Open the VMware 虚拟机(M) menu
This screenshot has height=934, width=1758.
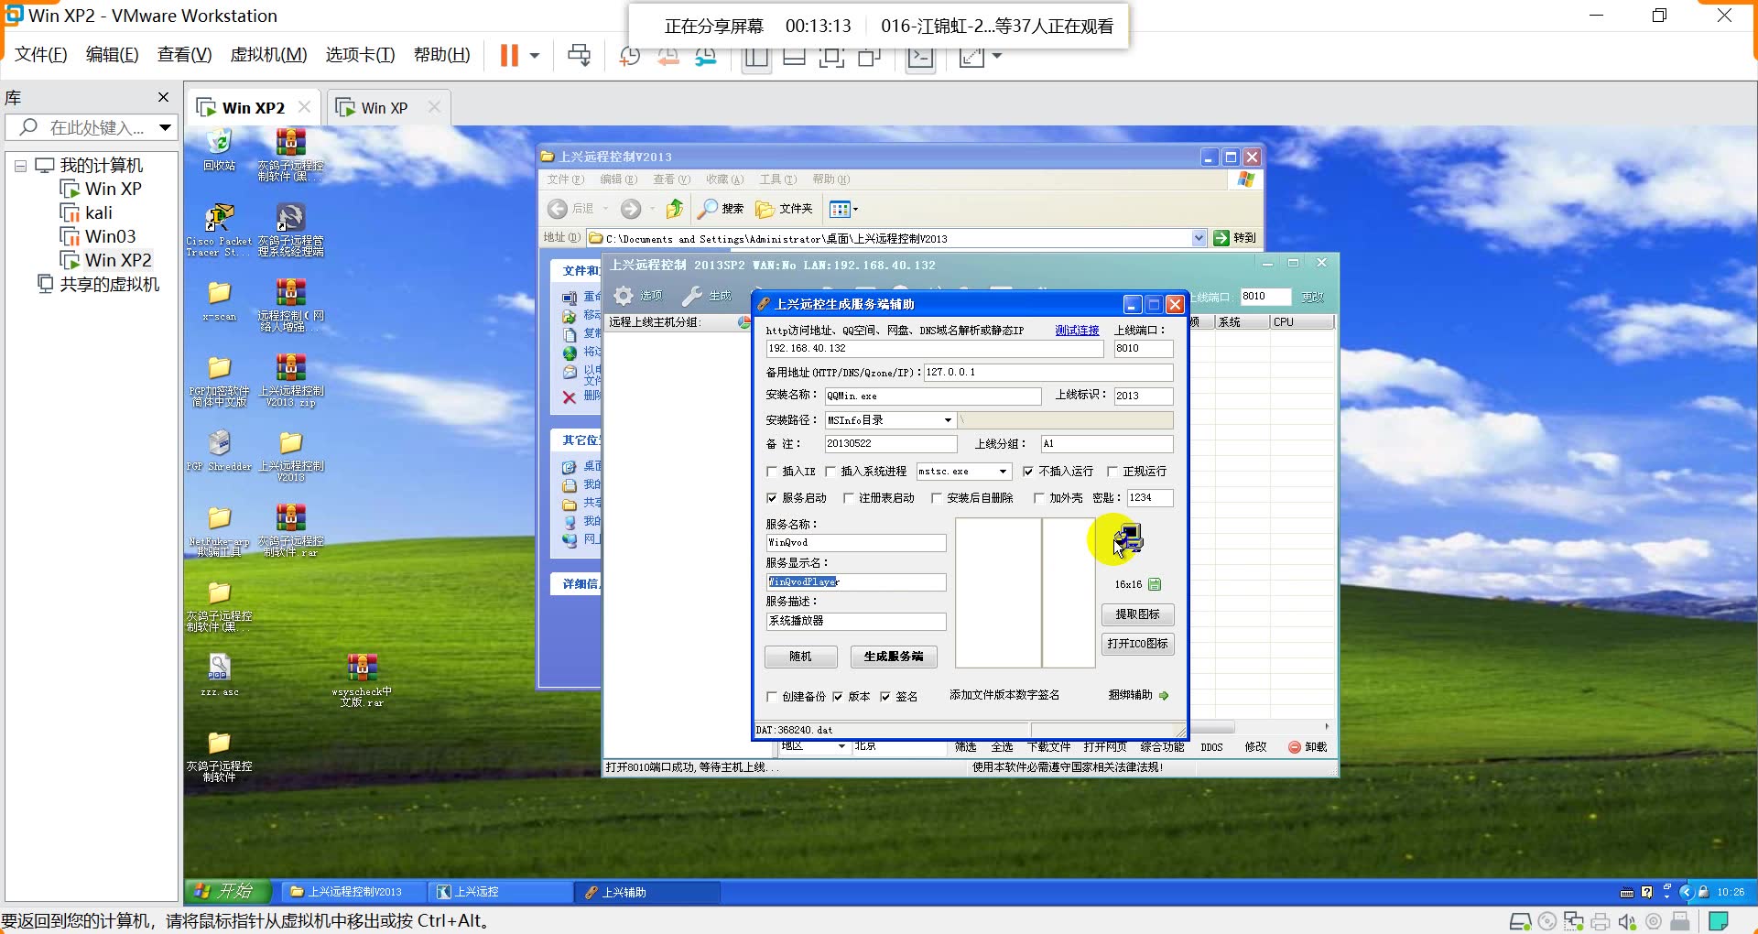[268, 55]
